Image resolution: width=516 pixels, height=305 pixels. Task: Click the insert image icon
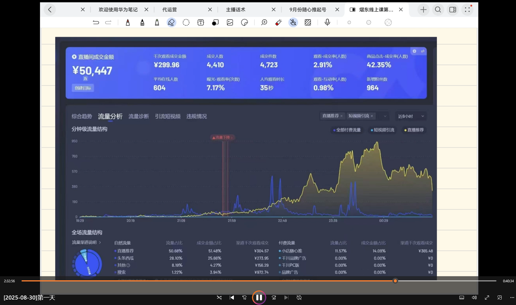point(230,22)
